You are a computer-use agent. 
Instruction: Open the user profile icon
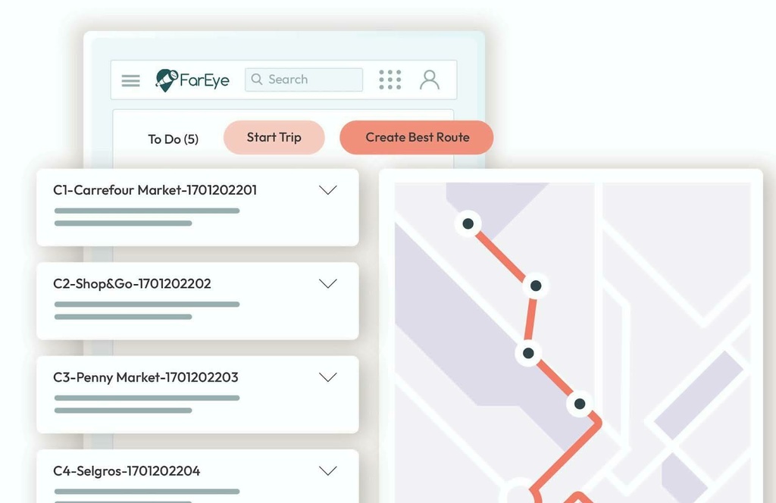tap(430, 79)
